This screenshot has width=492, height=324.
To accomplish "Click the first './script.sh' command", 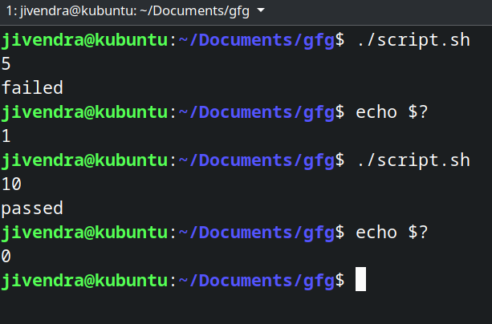I will tap(413, 39).
